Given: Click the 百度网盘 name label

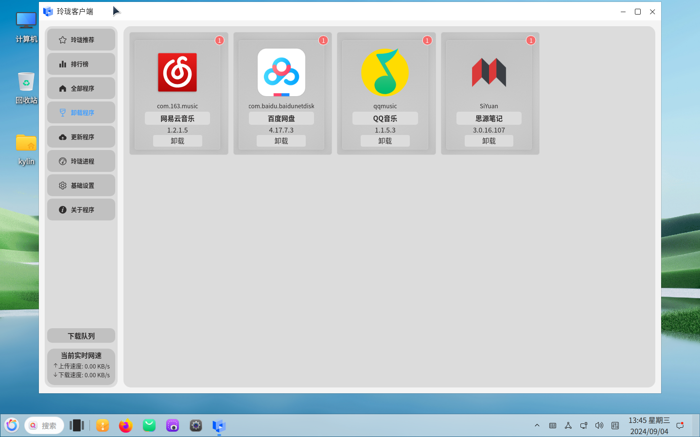Looking at the screenshot, I should coord(281,118).
